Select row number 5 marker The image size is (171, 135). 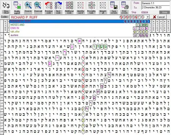pos(2,58)
